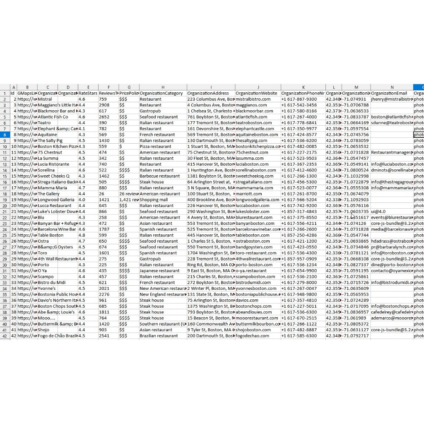
Task: Select the cell containing Ostra
Action: coord(48,241)
